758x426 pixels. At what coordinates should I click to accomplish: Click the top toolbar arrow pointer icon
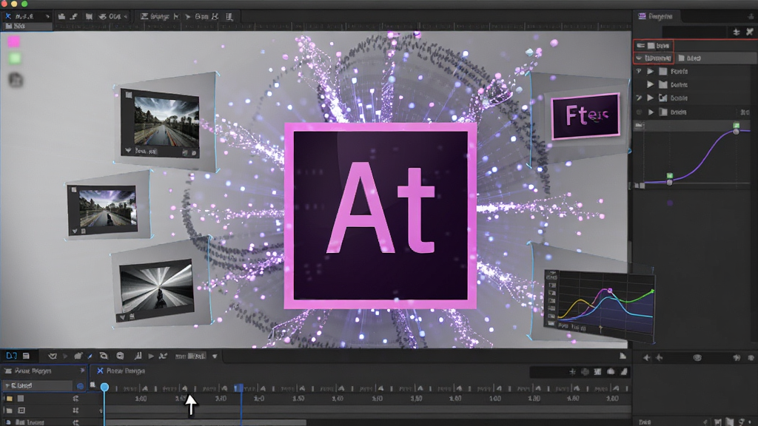click(188, 16)
